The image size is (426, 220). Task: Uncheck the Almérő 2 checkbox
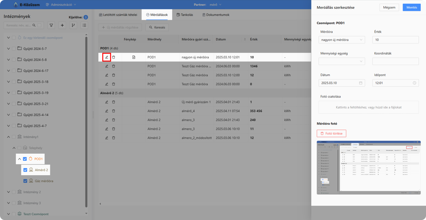click(x=25, y=170)
